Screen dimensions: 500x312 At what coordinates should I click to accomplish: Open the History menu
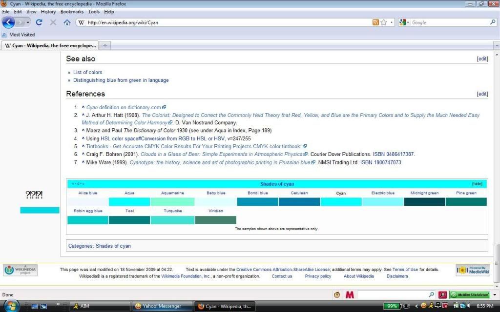tap(48, 12)
